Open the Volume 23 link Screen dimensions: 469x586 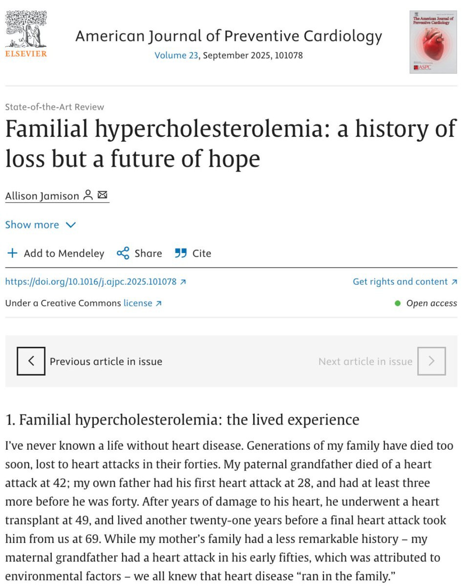176,55
